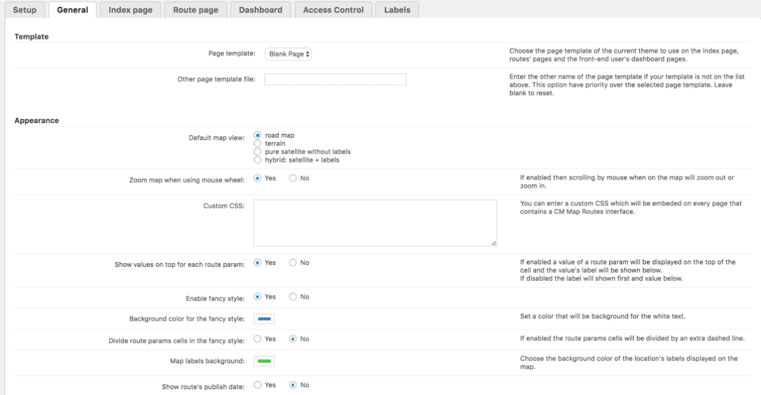Switch to the Setup tab
Viewport: 761px width, 395px height.
coord(25,10)
